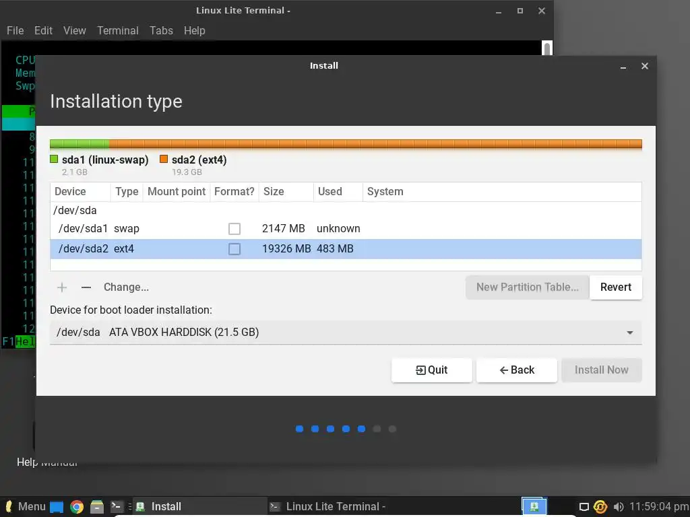Click the show desktop icon in taskbar

click(57, 507)
